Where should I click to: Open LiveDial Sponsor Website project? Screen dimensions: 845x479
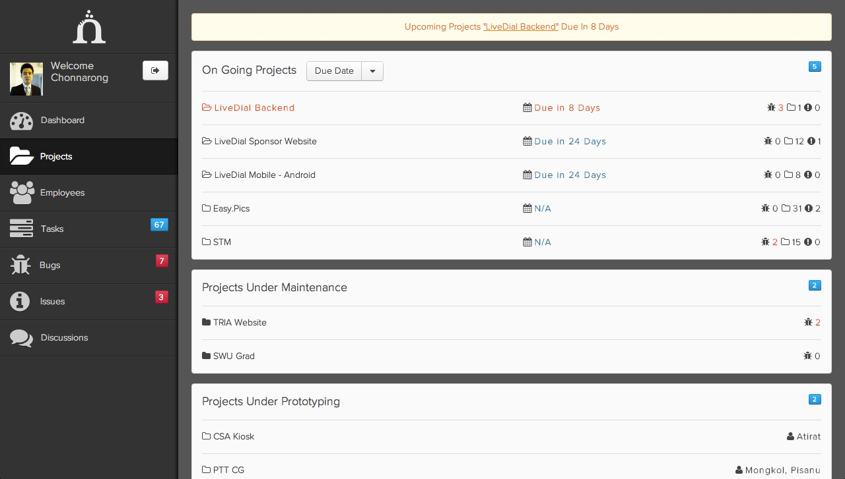(265, 142)
